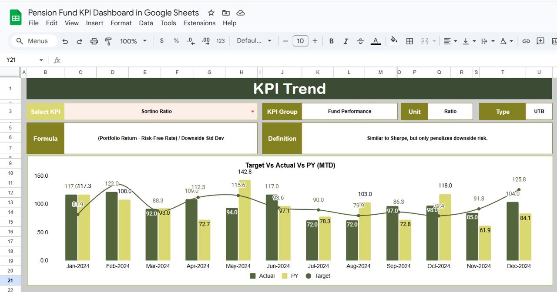Star this spreadsheet as favorite
Image resolution: width=557 pixels, height=292 pixels.
(212, 13)
